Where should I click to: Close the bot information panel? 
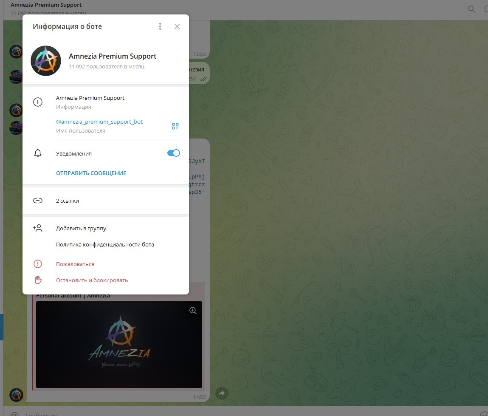point(177,26)
